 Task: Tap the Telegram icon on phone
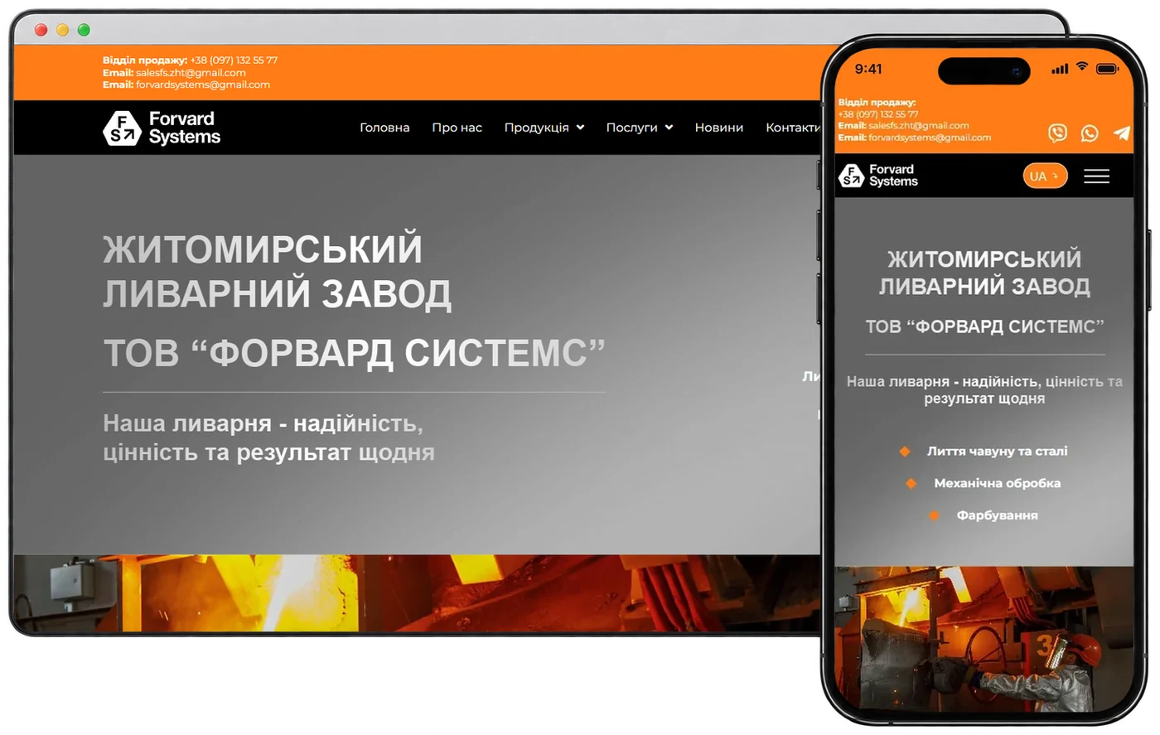click(1121, 133)
